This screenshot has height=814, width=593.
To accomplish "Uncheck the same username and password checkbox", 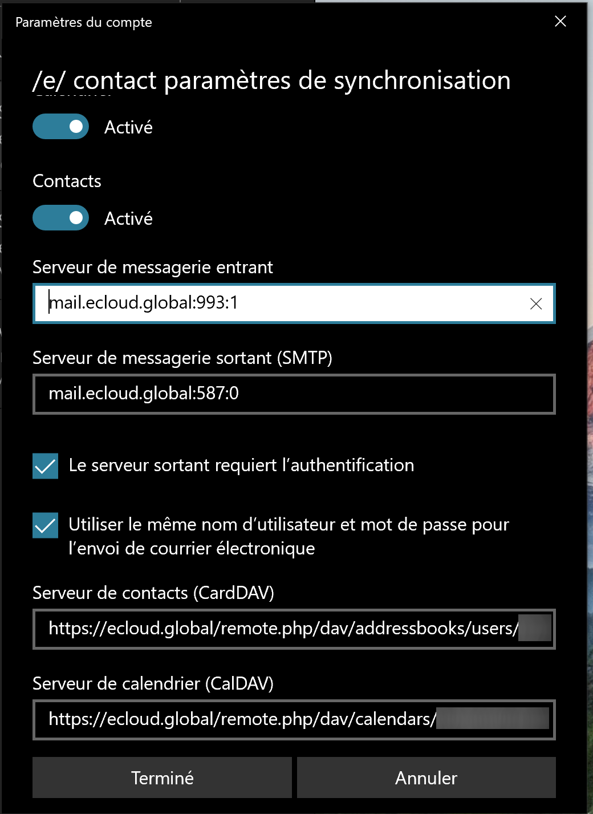I will click(46, 525).
